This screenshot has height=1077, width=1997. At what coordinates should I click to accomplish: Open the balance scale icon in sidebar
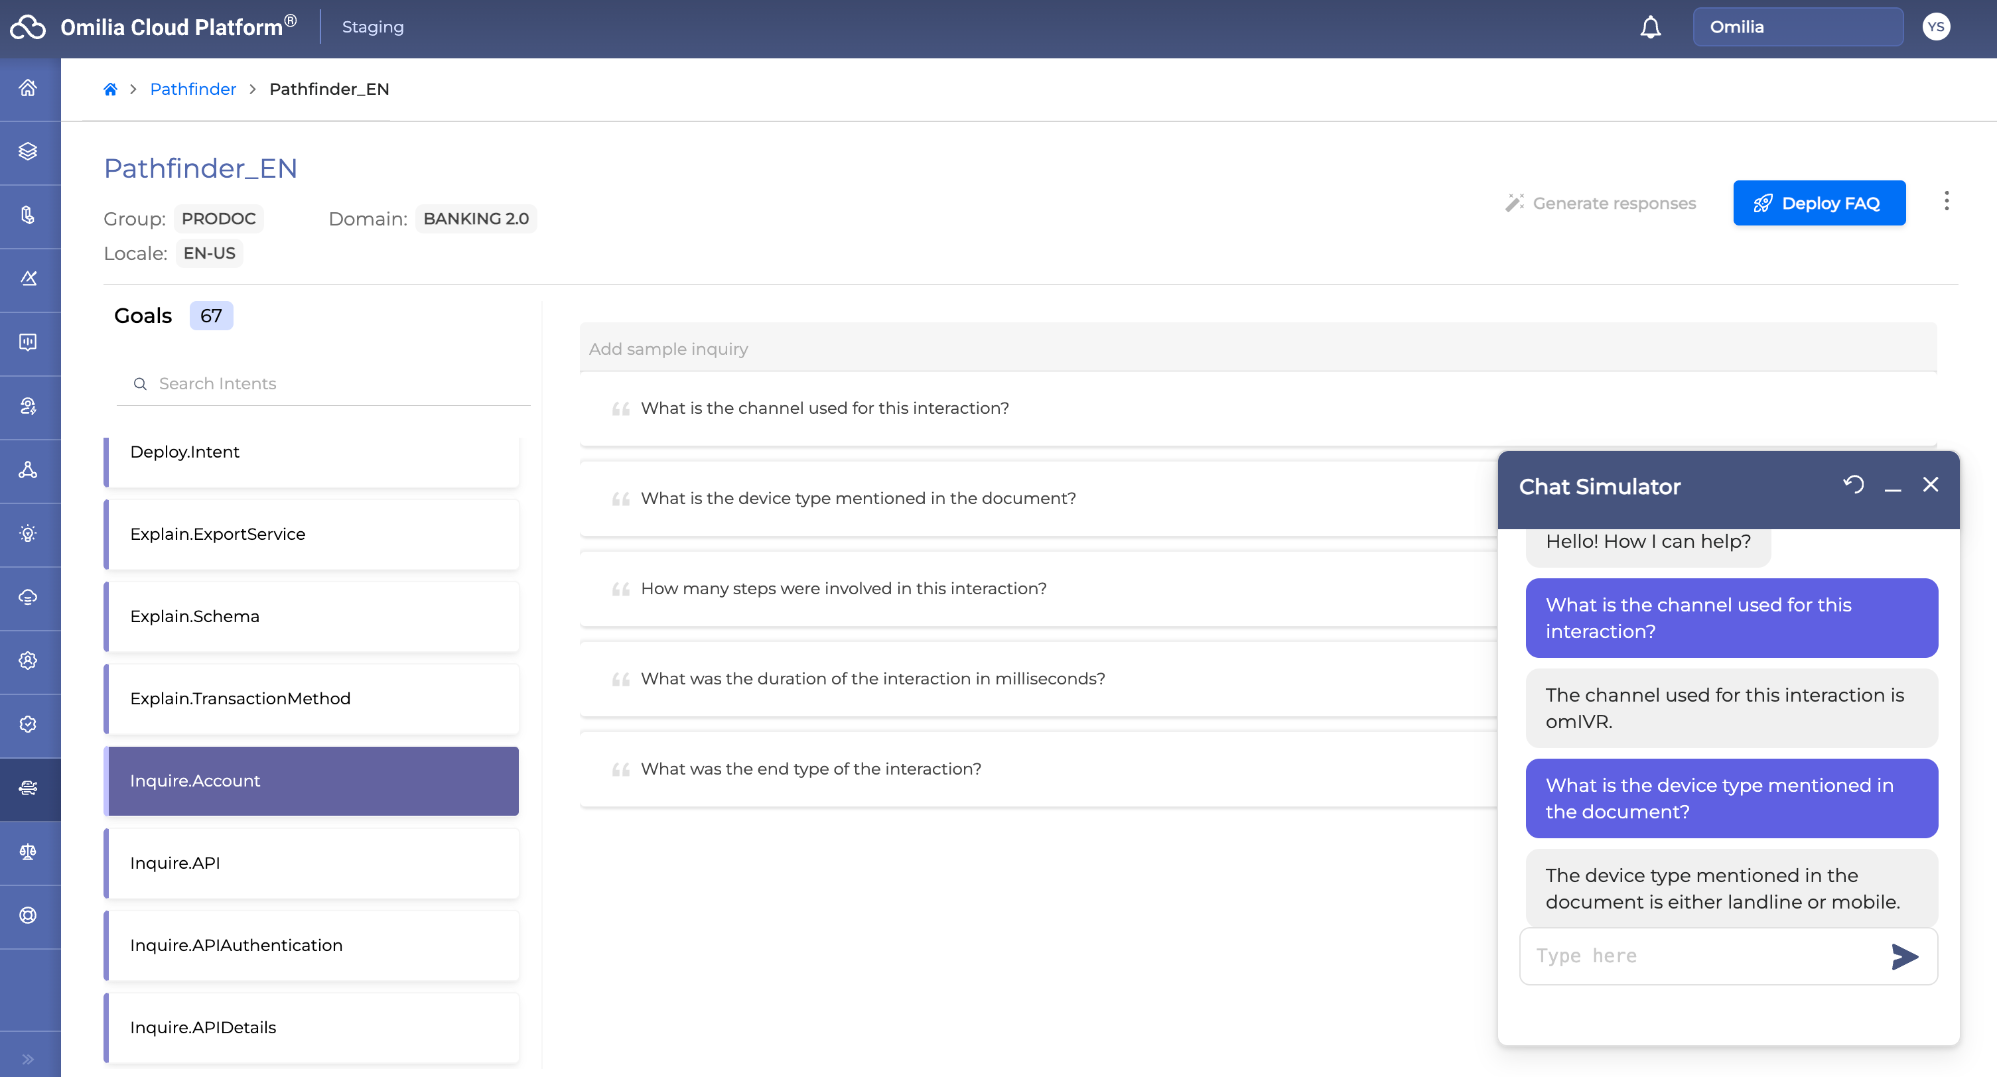pyautogui.click(x=29, y=852)
